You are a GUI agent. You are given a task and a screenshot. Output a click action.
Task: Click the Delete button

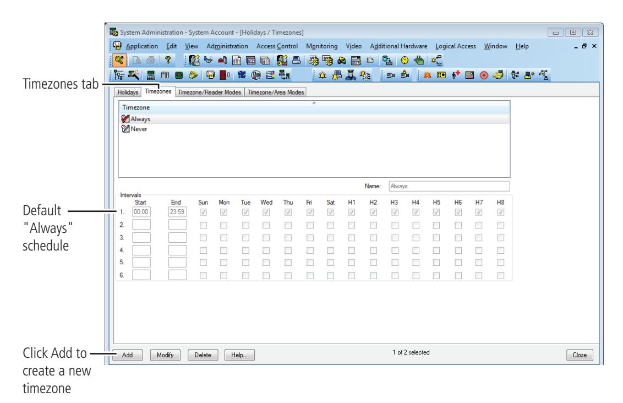pyautogui.click(x=203, y=355)
